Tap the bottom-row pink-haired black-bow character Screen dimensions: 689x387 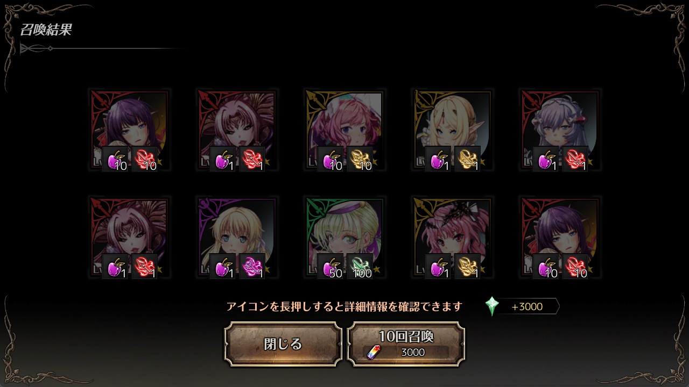(452, 237)
